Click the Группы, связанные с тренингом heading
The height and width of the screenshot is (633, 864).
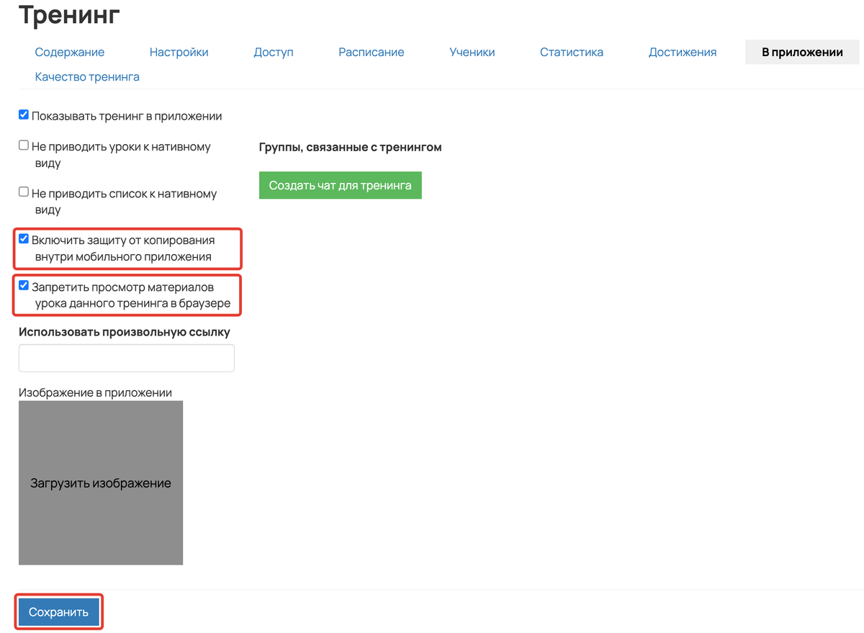click(x=350, y=147)
